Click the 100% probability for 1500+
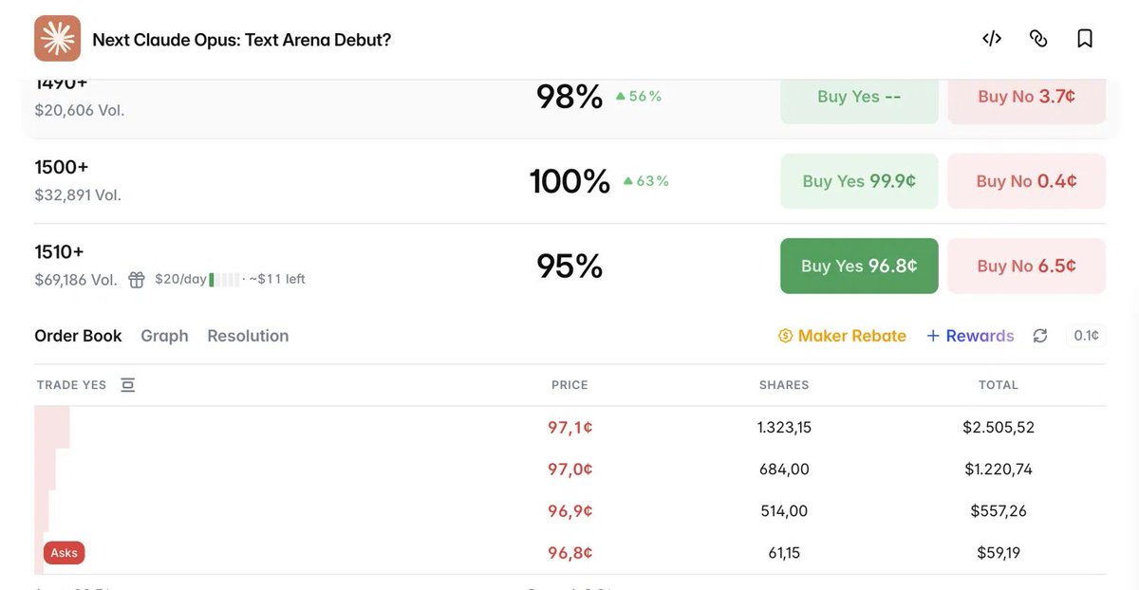 pos(569,181)
